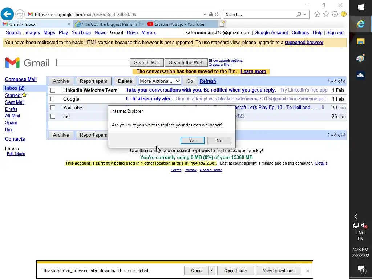Open the Drafts folder
372x279 pixels.
point(11,109)
